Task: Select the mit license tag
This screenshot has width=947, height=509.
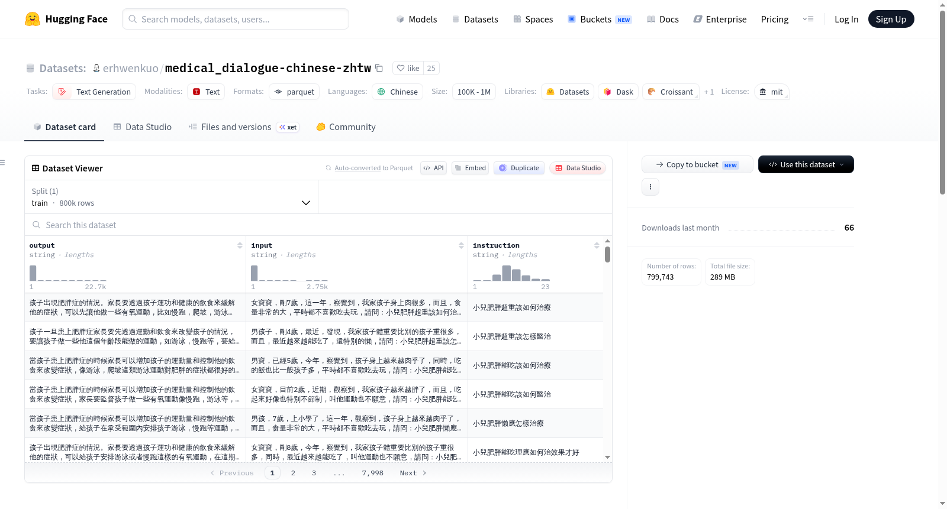Action: tap(771, 92)
